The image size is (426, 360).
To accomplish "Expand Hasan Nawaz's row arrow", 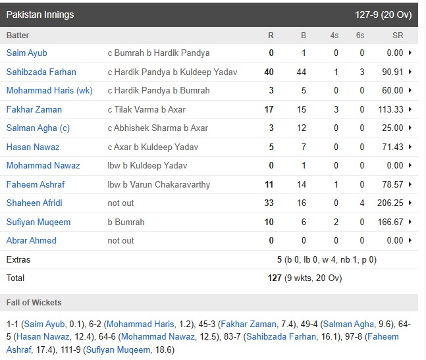I will tap(410, 147).
